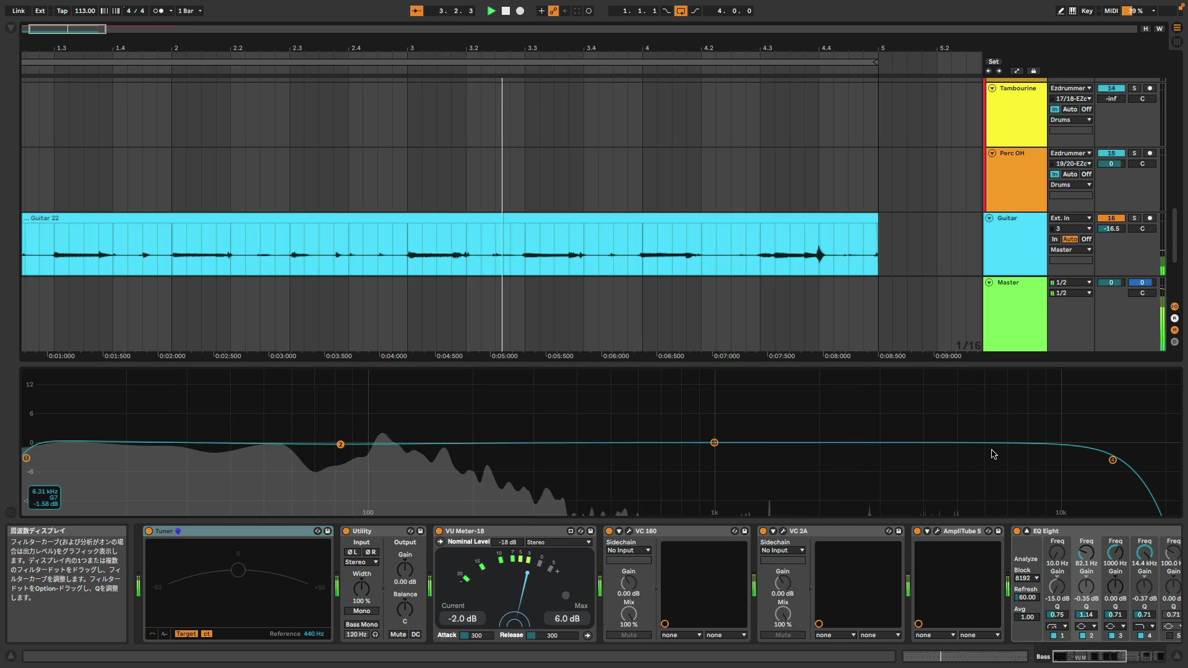Image resolution: width=1188 pixels, height=668 pixels.
Task: Solo the Guitar track
Action: pos(1134,218)
